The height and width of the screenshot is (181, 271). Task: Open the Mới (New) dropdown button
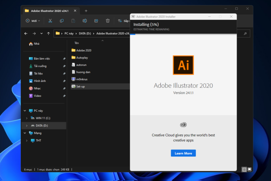(x=33, y=21)
